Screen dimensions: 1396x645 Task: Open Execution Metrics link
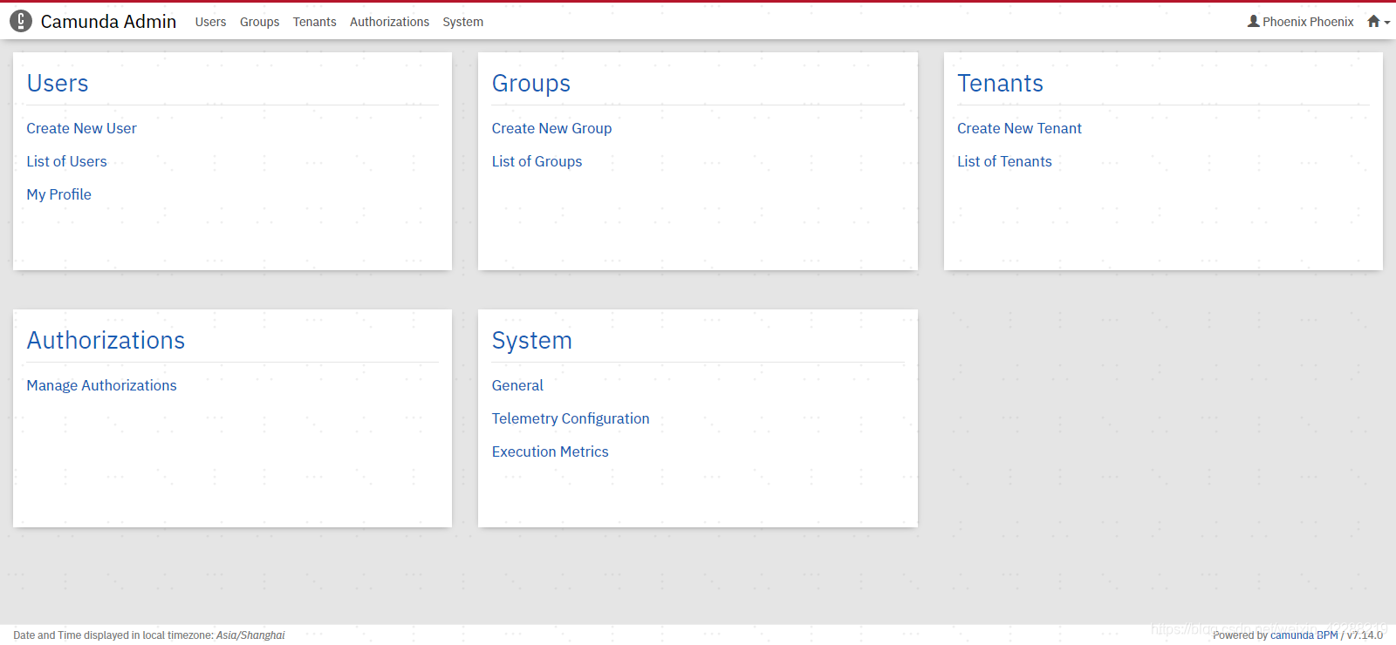550,451
